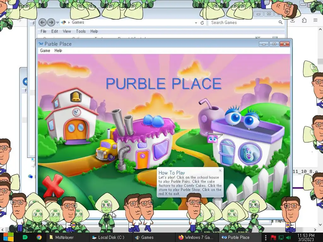Open the Help menu in Purble Place
The width and height of the screenshot is (323, 242).
(x=58, y=51)
